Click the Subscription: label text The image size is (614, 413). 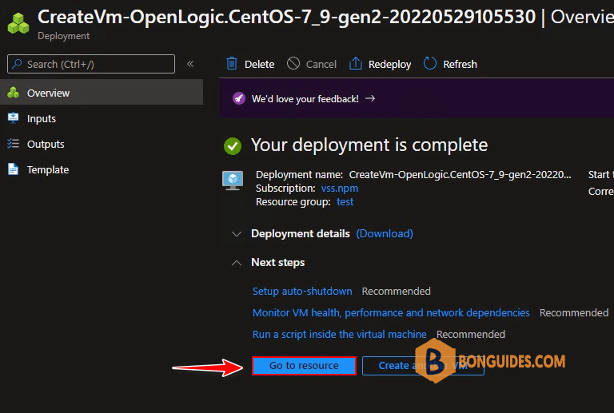click(x=285, y=189)
